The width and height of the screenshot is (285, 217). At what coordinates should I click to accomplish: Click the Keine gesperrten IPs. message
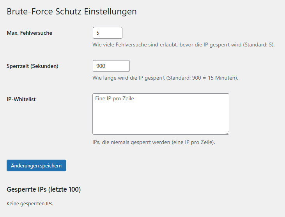click(x=30, y=204)
